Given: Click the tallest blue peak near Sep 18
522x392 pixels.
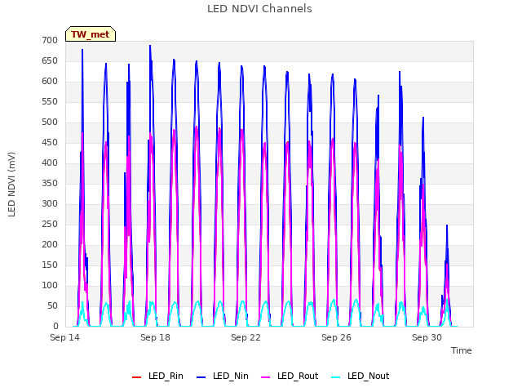Looking at the screenshot, I should click(x=150, y=47).
